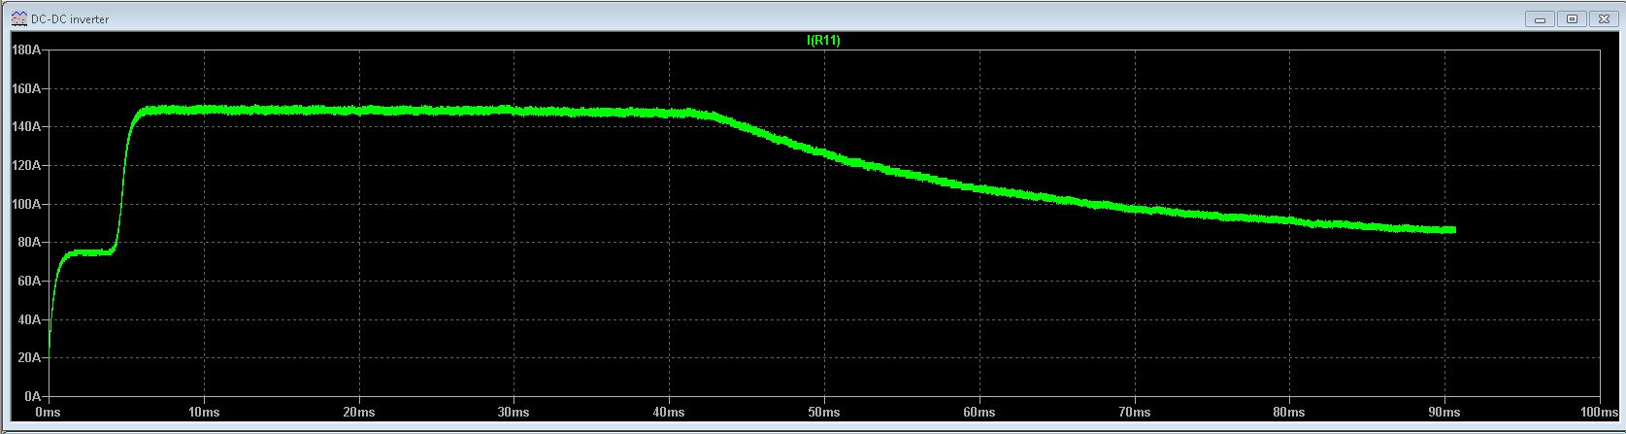Click the 70ms time axis label
Image resolution: width=1626 pixels, height=434 pixels.
(x=1135, y=413)
